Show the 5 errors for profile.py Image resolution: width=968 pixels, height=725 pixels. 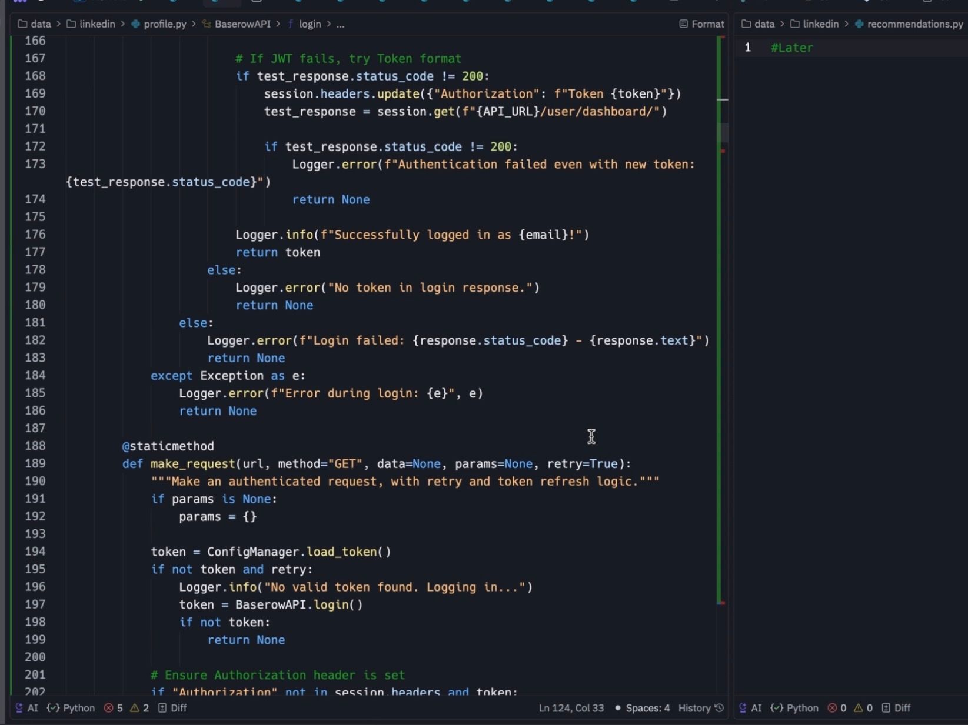point(114,708)
